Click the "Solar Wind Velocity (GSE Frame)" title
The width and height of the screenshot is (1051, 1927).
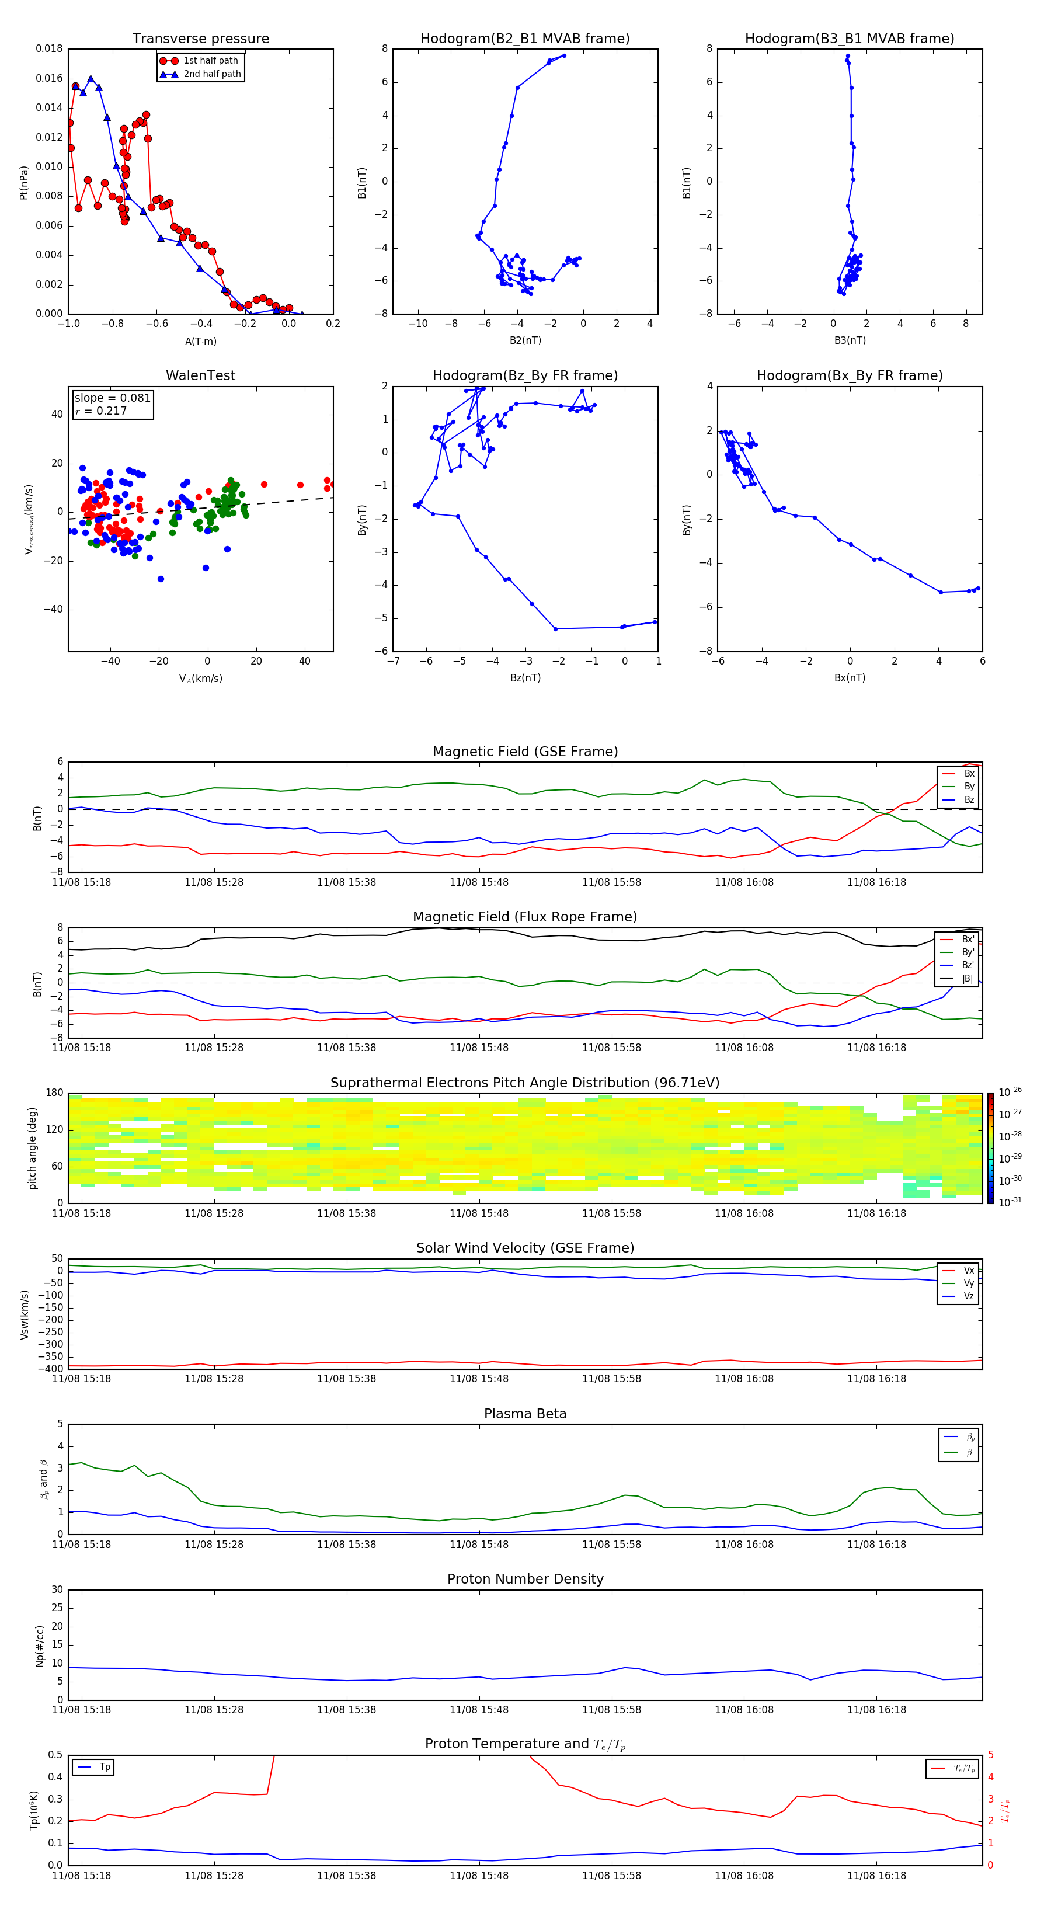(525, 1248)
